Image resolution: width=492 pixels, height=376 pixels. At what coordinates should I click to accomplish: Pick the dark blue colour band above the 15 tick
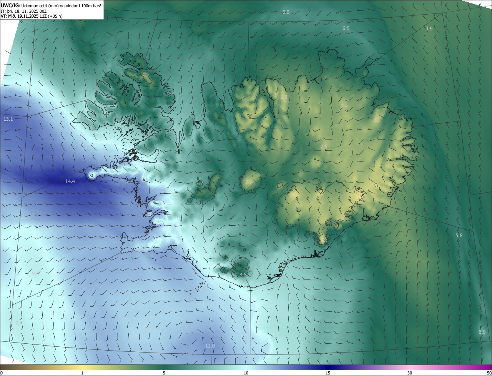click(x=328, y=367)
